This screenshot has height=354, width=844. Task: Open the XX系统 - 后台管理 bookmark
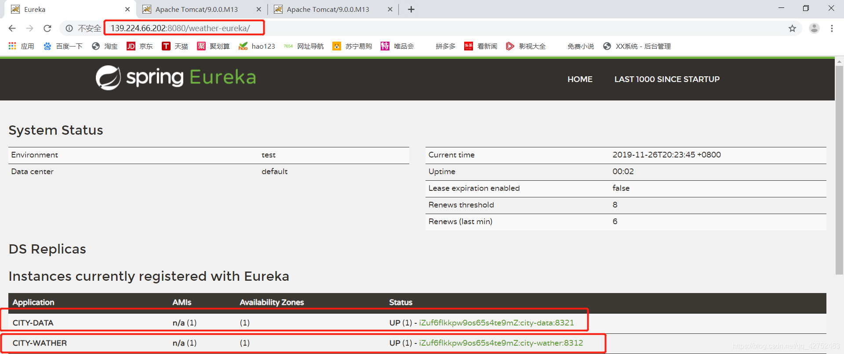point(637,46)
